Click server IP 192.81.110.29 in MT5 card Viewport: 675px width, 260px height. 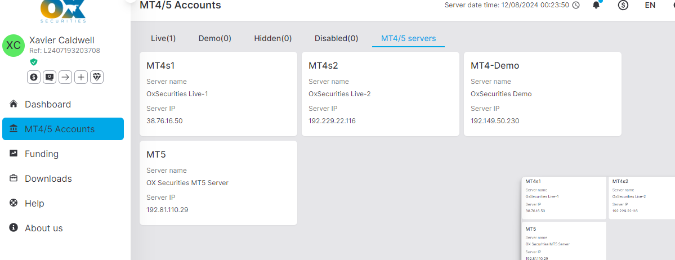coord(167,210)
